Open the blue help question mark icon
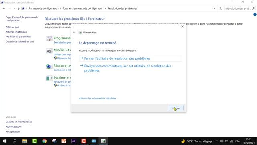This screenshot has width=257, height=145. 255,14
